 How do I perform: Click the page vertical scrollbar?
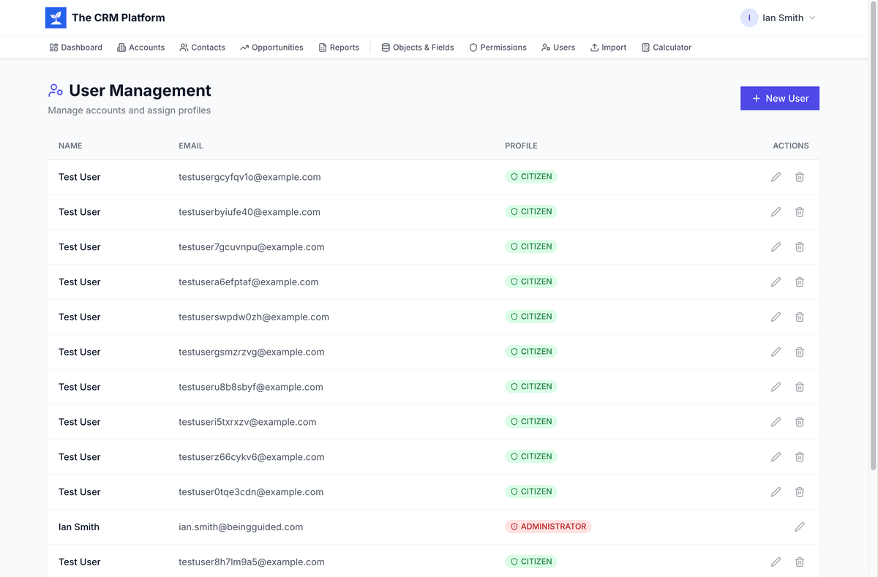pyautogui.click(x=873, y=234)
